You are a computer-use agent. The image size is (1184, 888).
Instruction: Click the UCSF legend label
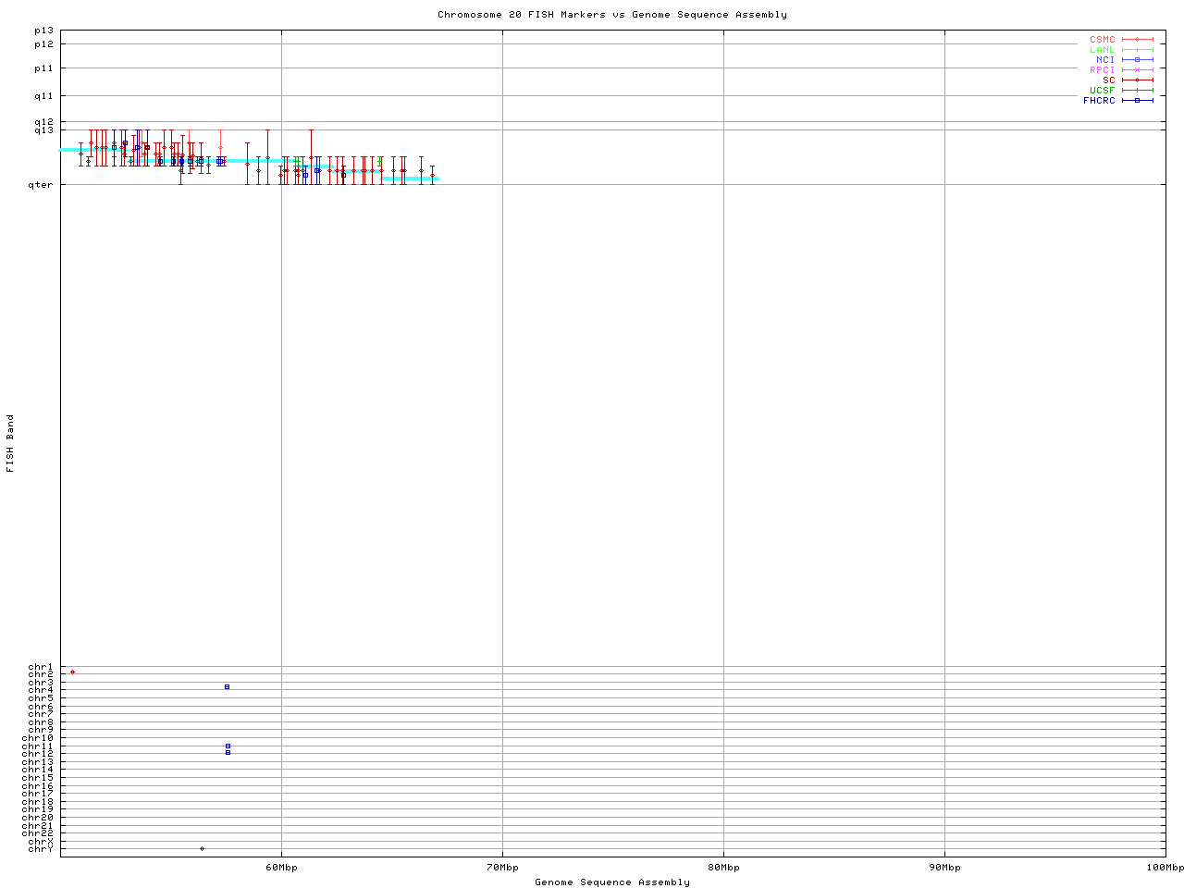tap(1103, 91)
